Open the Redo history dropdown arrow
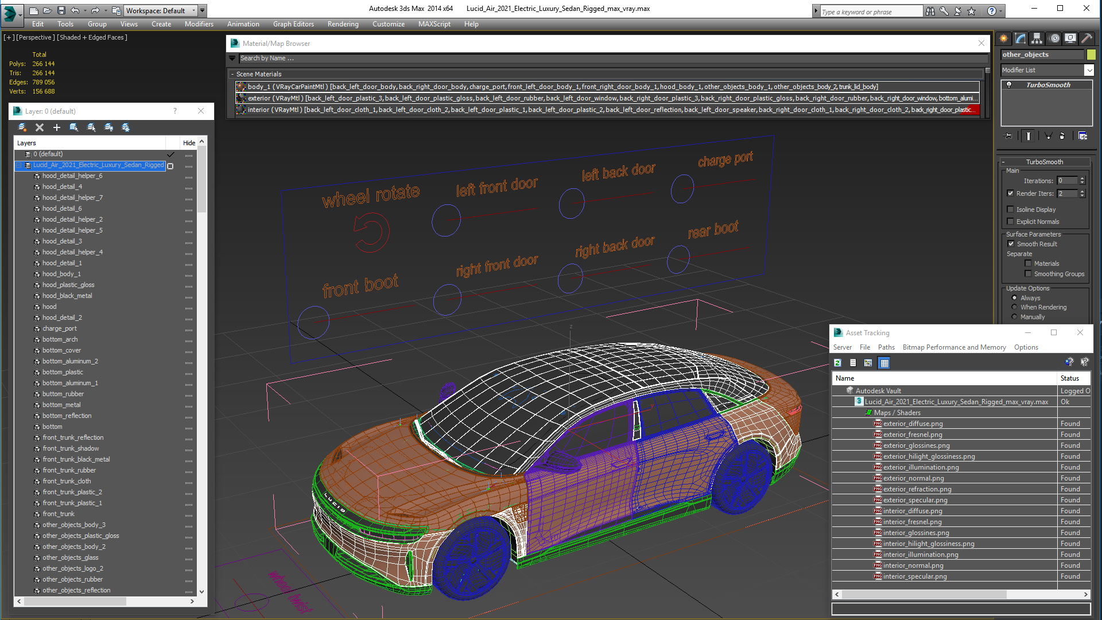The height and width of the screenshot is (620, 1102). [106, 10]
